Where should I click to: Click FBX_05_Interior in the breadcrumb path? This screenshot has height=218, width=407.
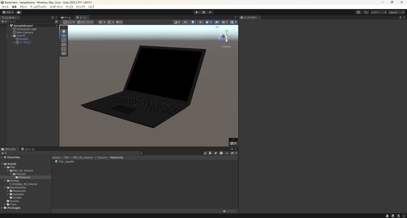pyautogui.click(x=83, y=157)
